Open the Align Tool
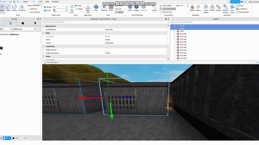 tap(88, 9)
